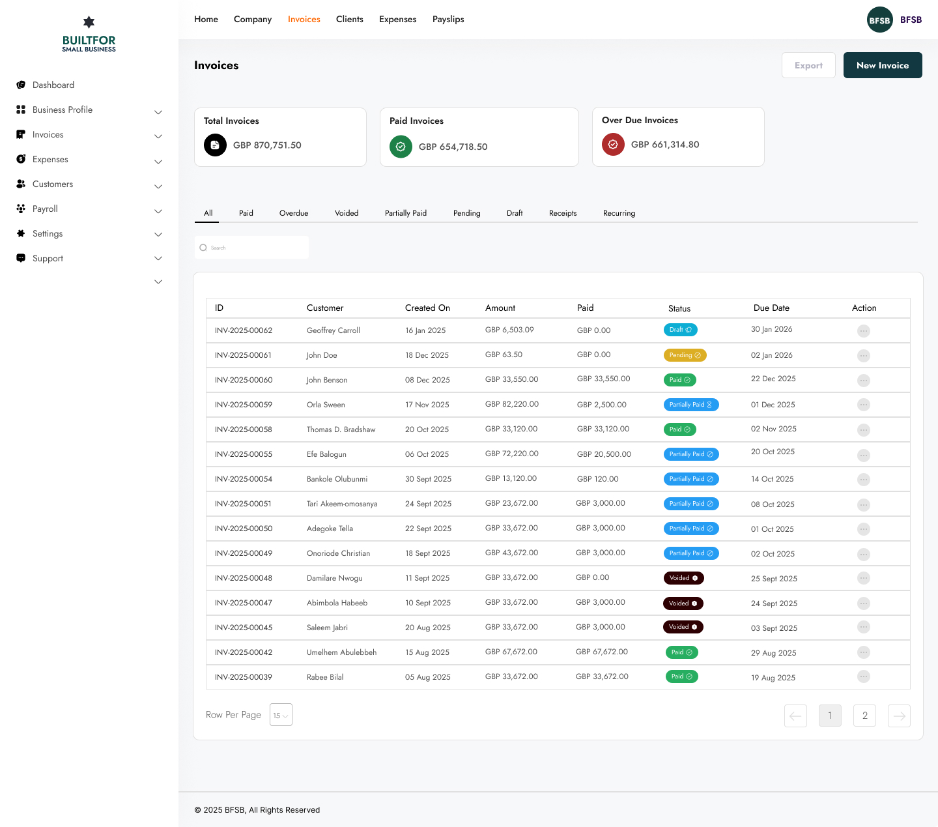Go to next page arrow
Image resolution: width=938 pixels, height=827 pixels.
coord(899,716)
